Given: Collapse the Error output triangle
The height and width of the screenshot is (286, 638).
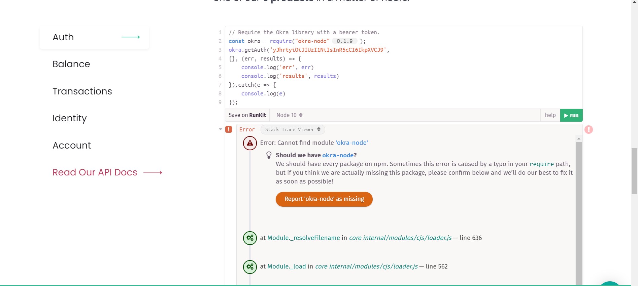Looking at the screenshot, I should point(221,129).
